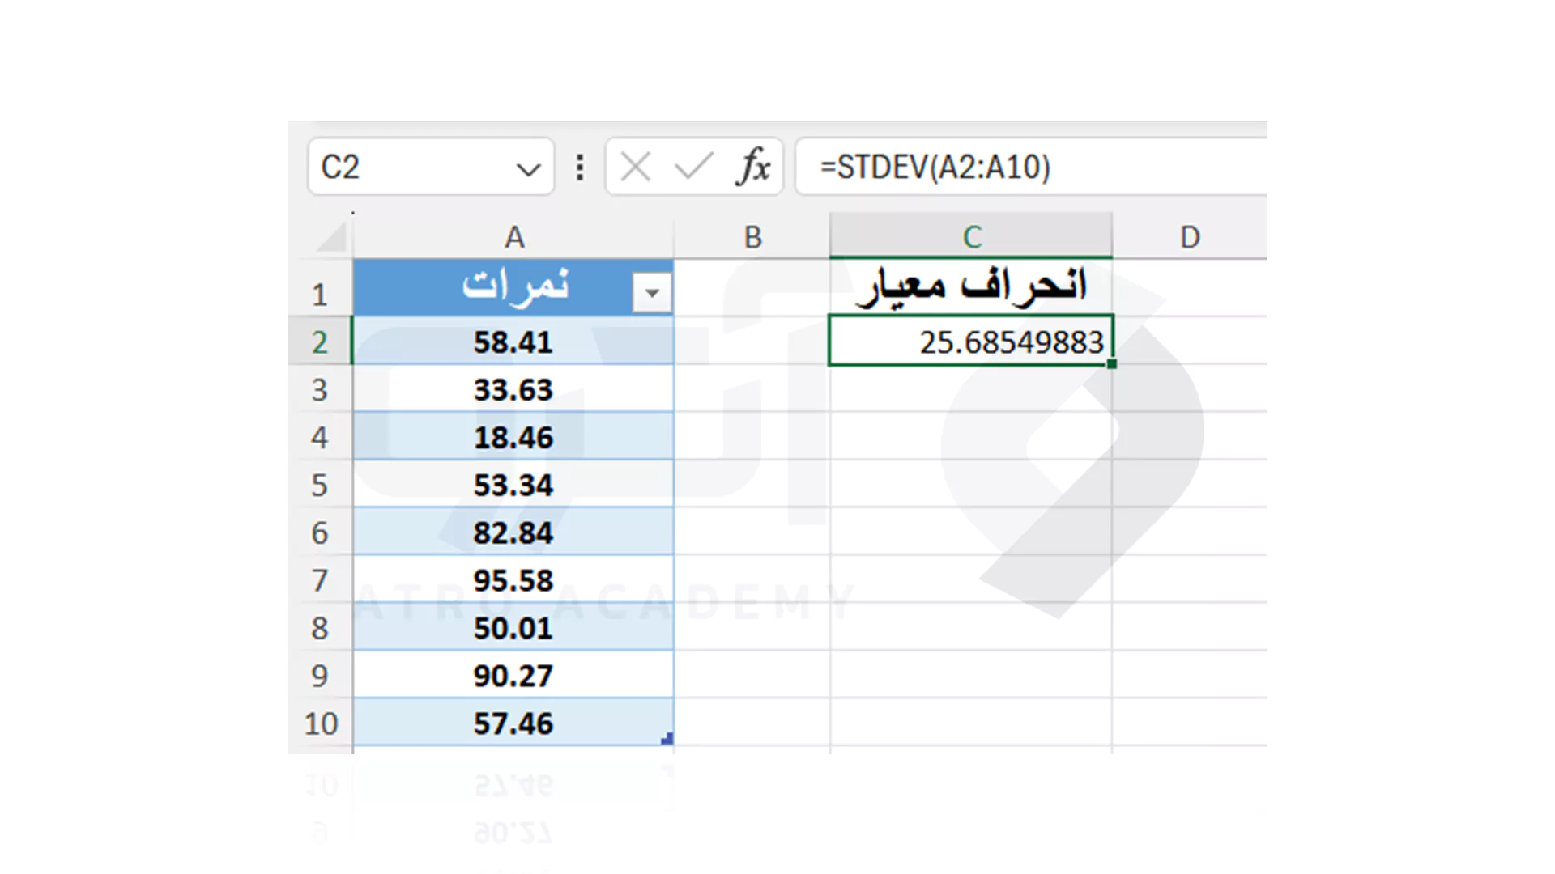Expand the Name Box dropdown arrow

528,169
